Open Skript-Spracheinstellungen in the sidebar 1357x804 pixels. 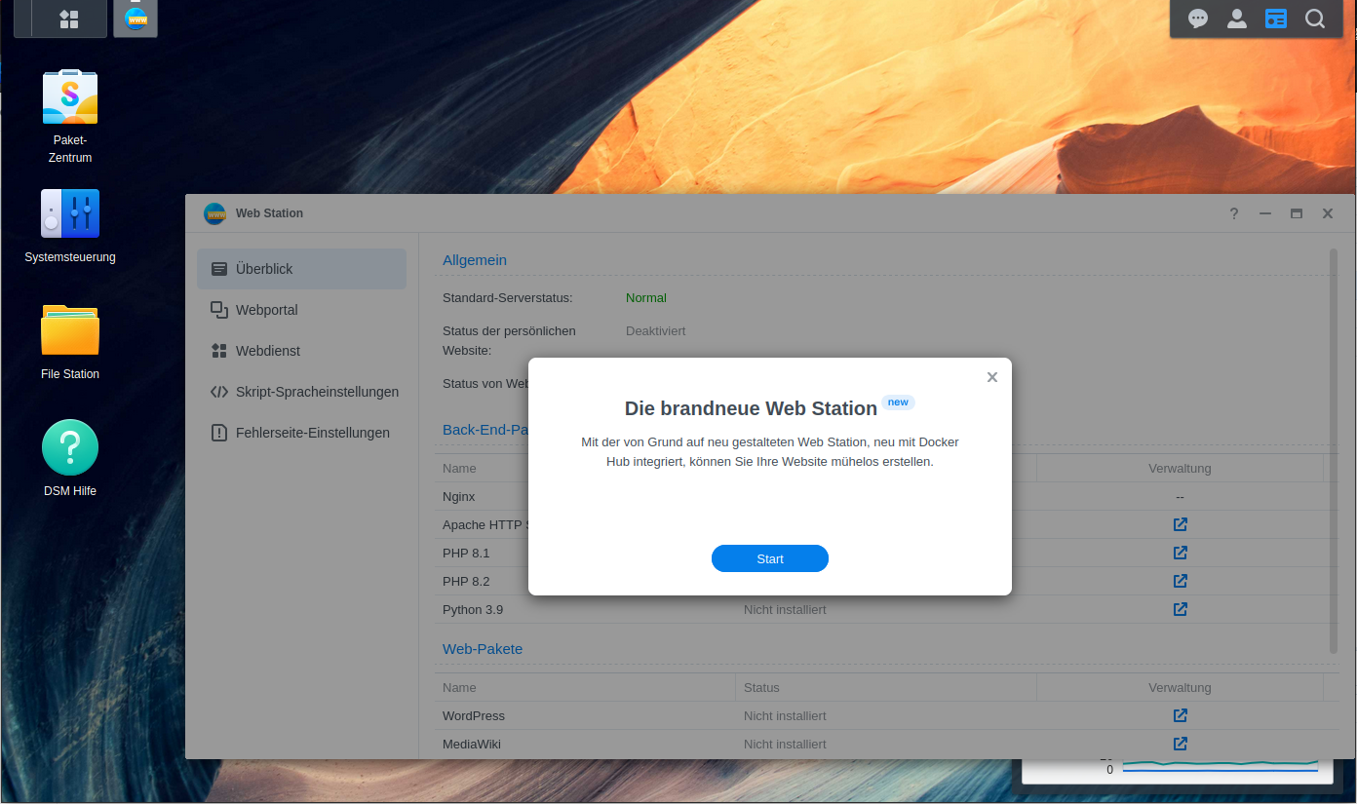click(317, 392)
